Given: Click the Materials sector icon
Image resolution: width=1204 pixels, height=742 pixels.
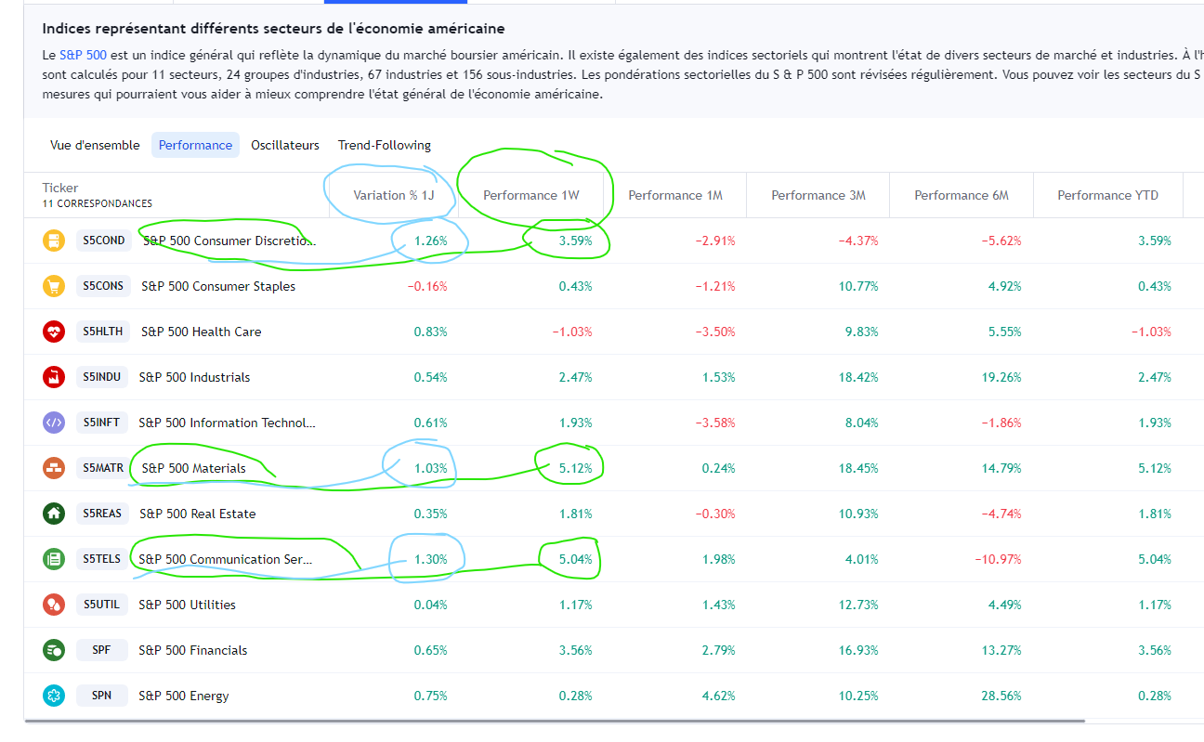Looking at the screenshot, I should click(53, 468).
